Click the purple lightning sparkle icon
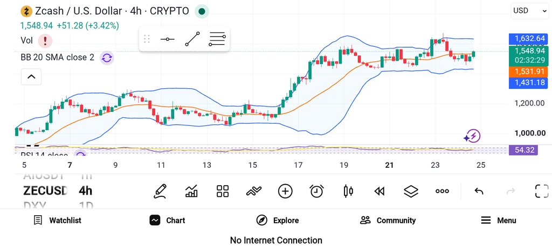Viewport: 552px width, 248px height. click(x=472, y=136)
